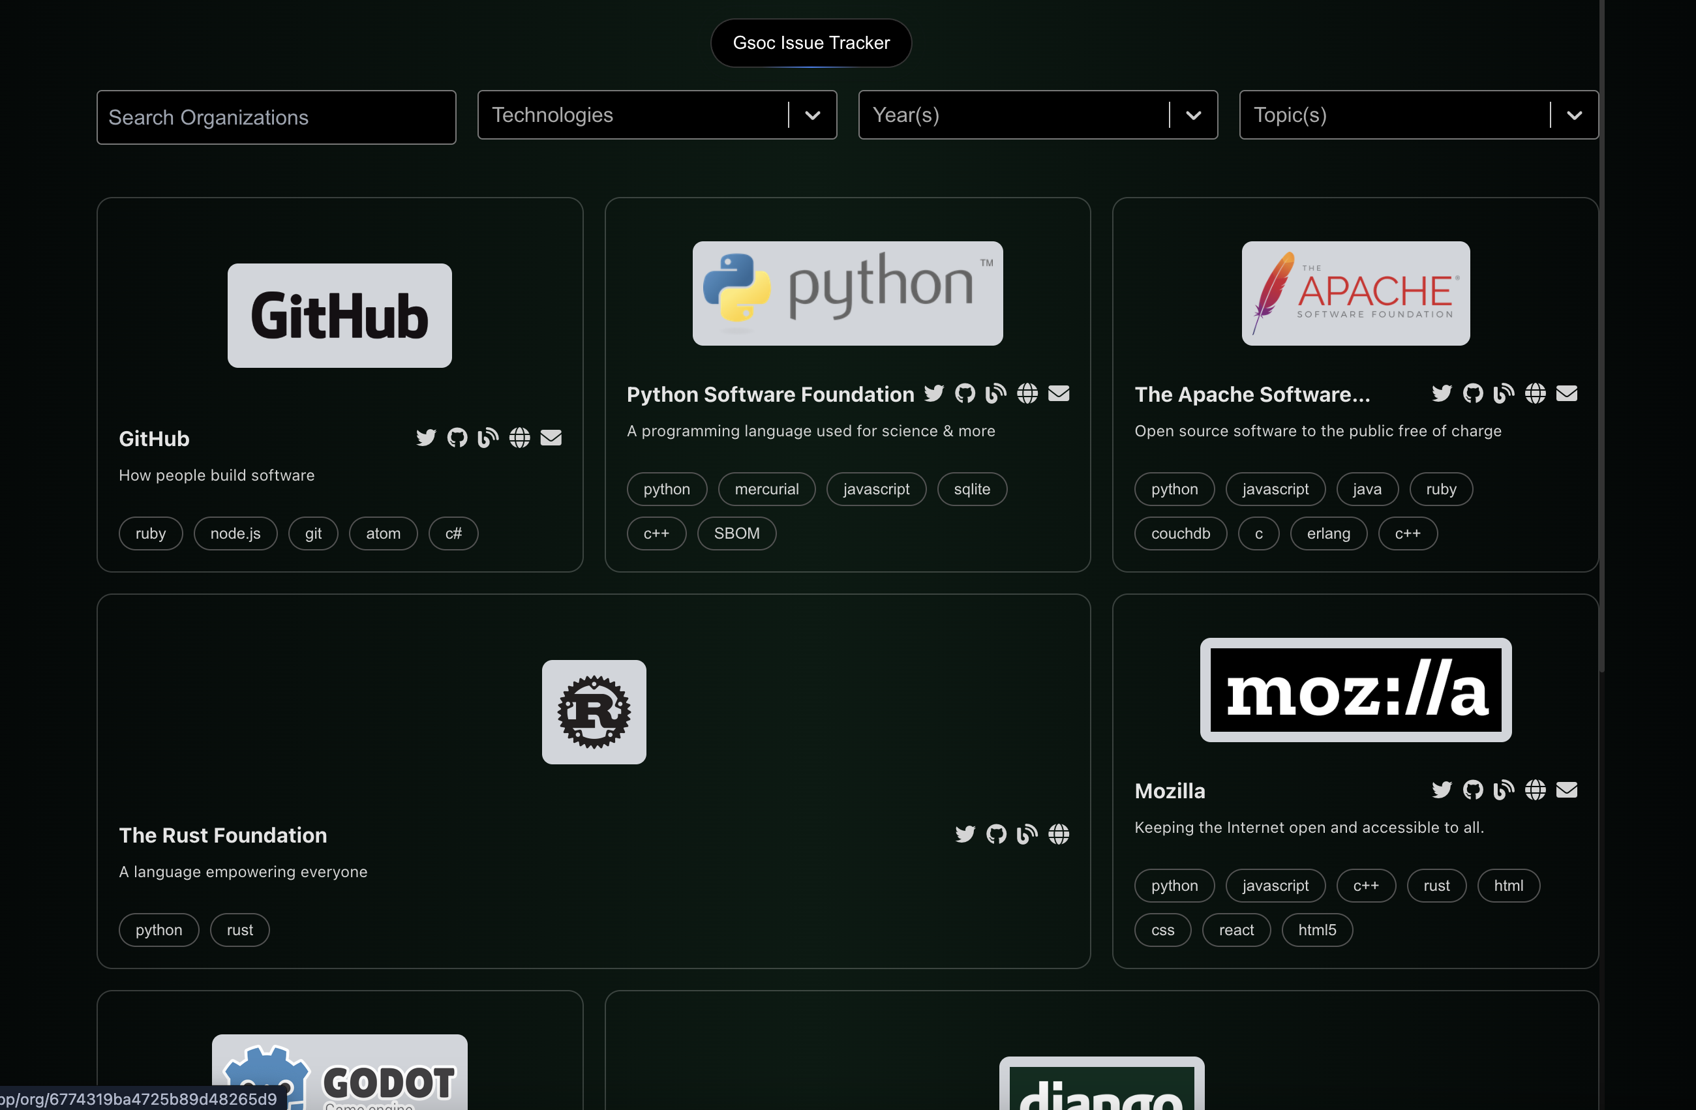Open Apache Software Foundation website globe icon
The height and width of the screenshot is (1110, 1696).
pos(1535,393)
